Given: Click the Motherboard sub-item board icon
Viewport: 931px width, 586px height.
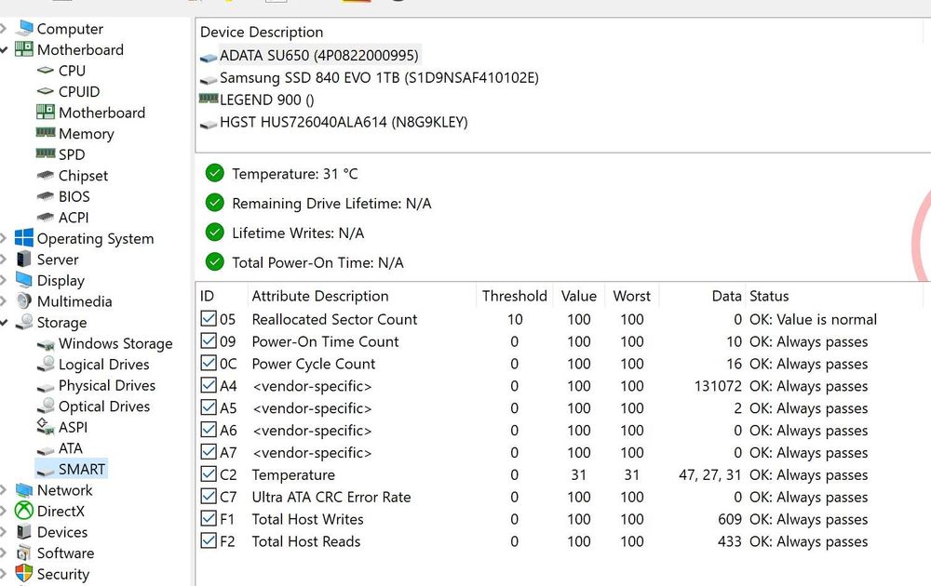Looking at the screenshot, I should point(46,113).
